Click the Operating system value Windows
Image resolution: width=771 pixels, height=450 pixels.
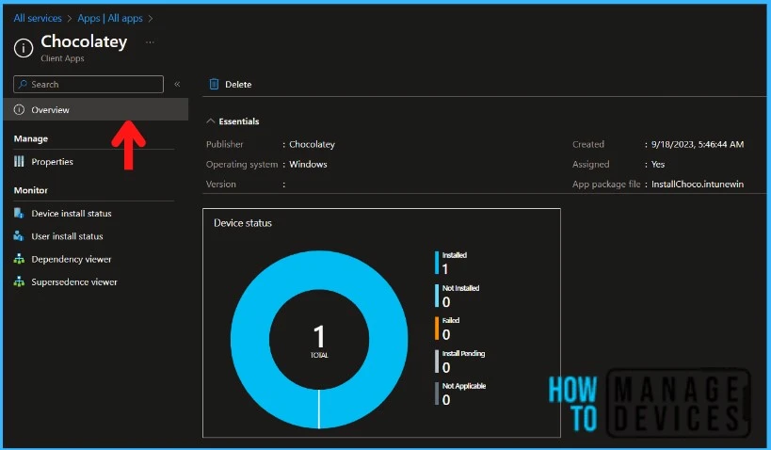click(308, 164)
